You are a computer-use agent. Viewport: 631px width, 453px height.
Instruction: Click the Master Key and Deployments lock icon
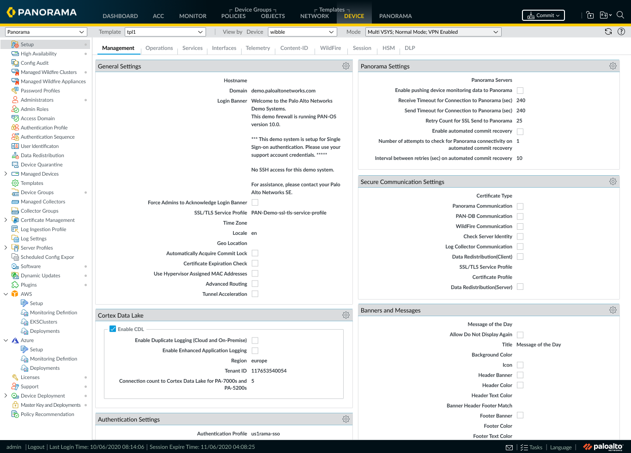coord(15,405)
